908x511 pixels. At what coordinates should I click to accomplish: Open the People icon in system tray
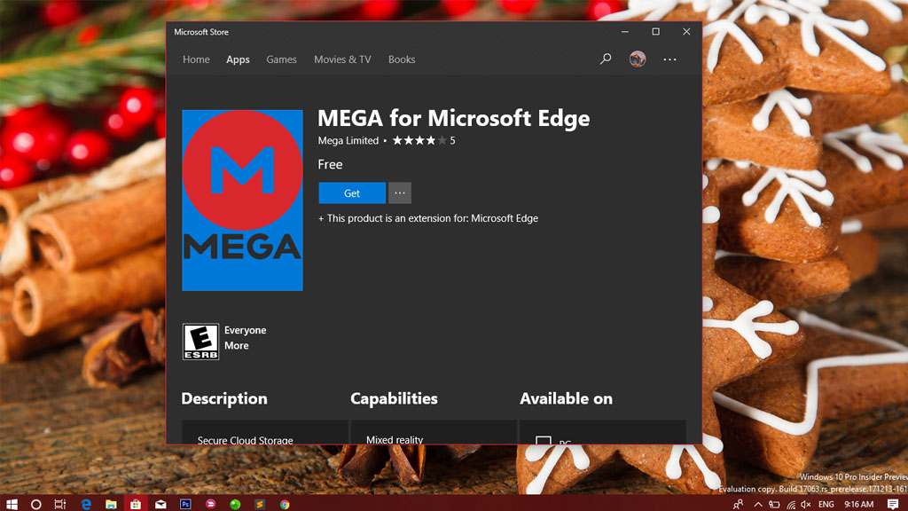coord(738,504)
